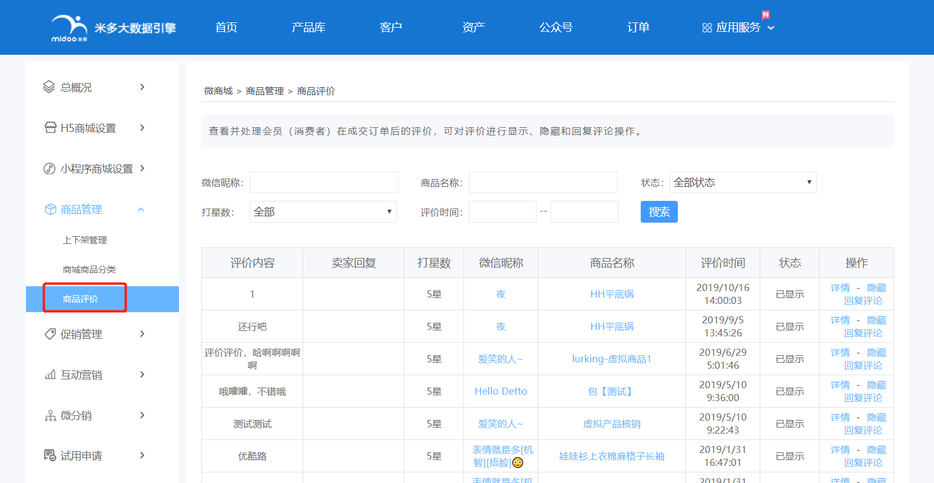Open the 状态 全部状态 dropdown

pos(743,183)
